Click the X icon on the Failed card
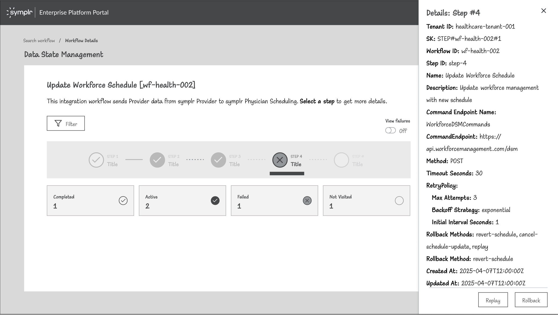The height and width of the screenshot is (315, 558). tap(307, 201)
